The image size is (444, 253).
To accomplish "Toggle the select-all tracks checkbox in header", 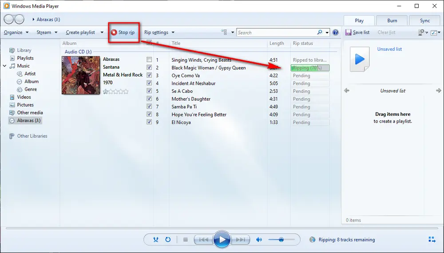I will (149, 43).
